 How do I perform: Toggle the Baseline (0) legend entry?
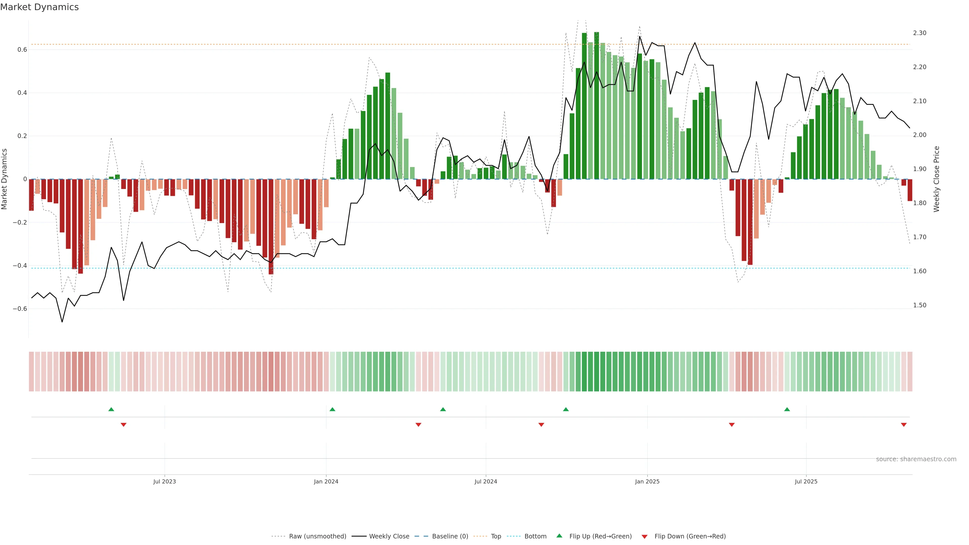point(450,536)
